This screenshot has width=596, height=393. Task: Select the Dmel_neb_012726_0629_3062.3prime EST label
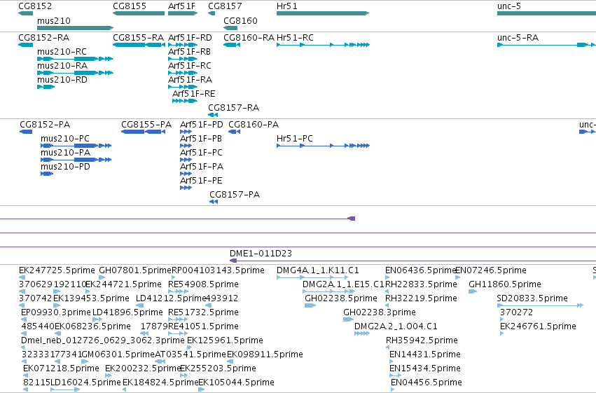[103, 340]
